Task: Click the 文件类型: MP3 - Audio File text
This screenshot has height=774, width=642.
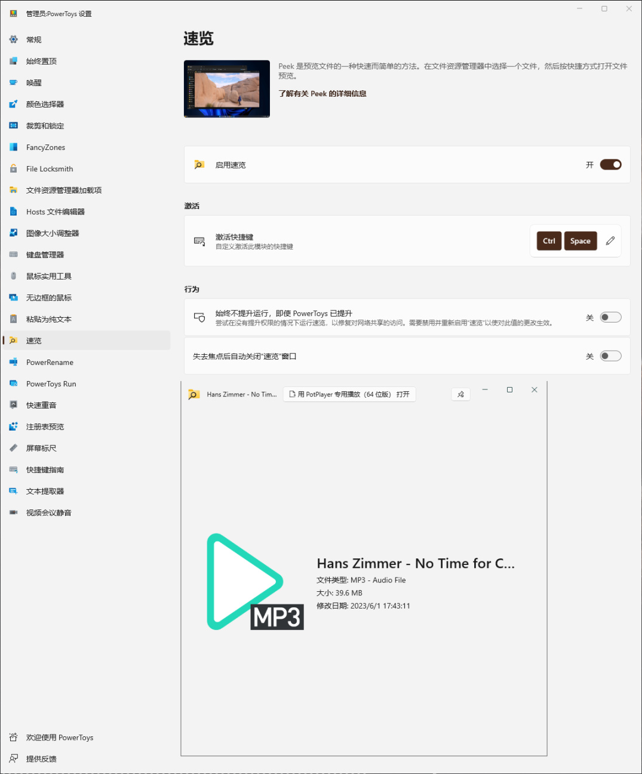Action: [x=361, y=580]
